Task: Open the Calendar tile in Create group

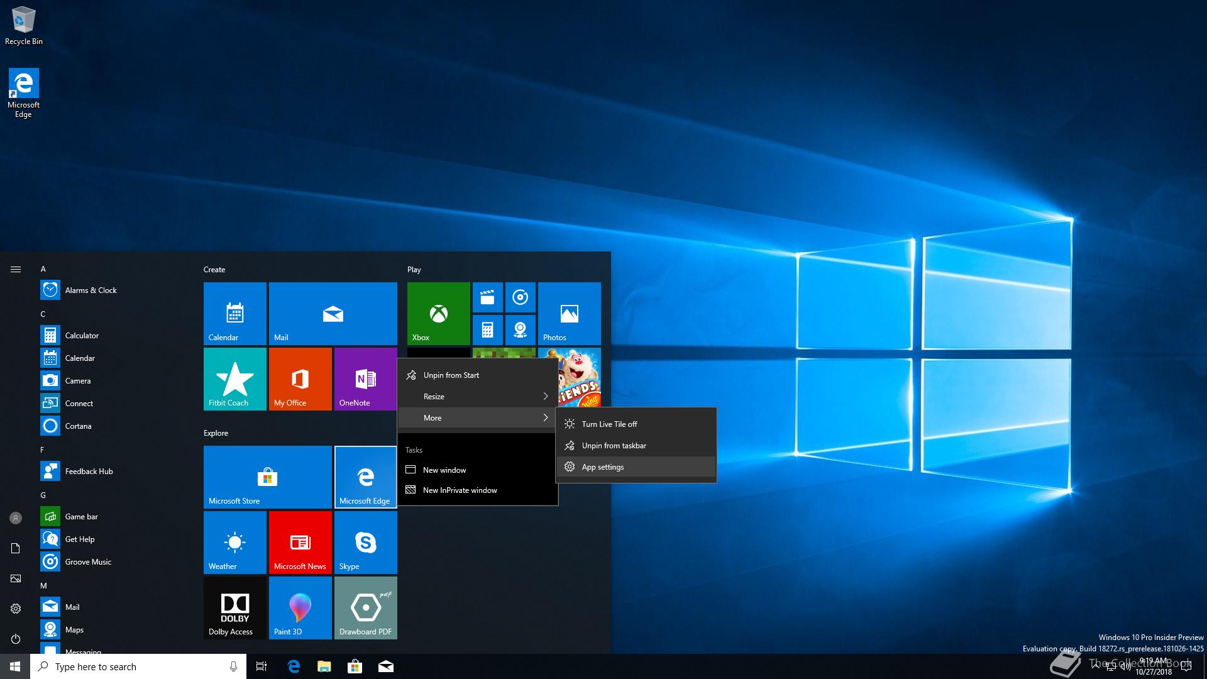Action: pyautogui.click(x=235, y=313)
